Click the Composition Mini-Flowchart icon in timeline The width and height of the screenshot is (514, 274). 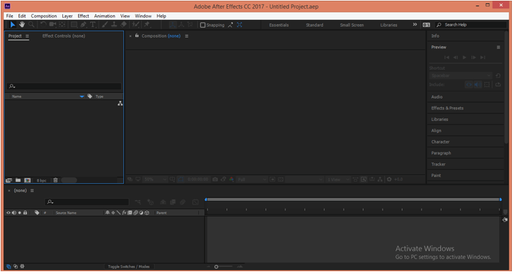[x=138, y=203]
